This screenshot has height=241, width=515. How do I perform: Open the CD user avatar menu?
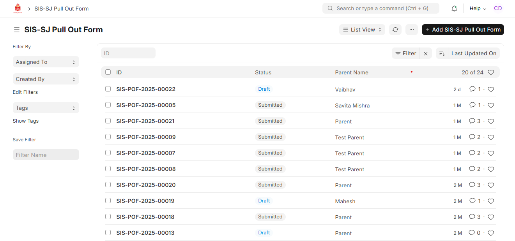[x=498, y=9]
